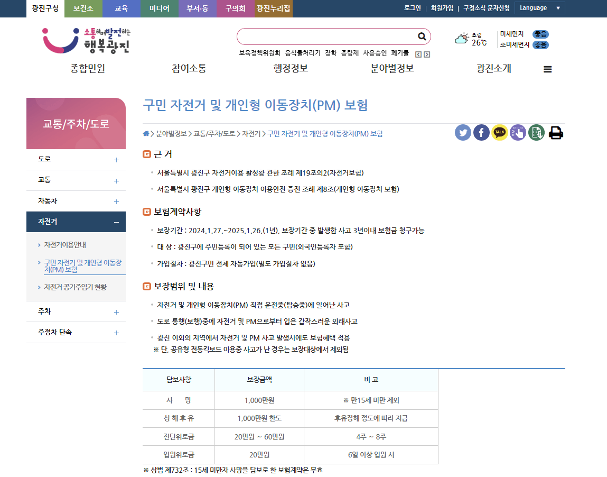Open the Language dropdown
Viewport: 607px width, 477px height.
(x=539, y=8)
